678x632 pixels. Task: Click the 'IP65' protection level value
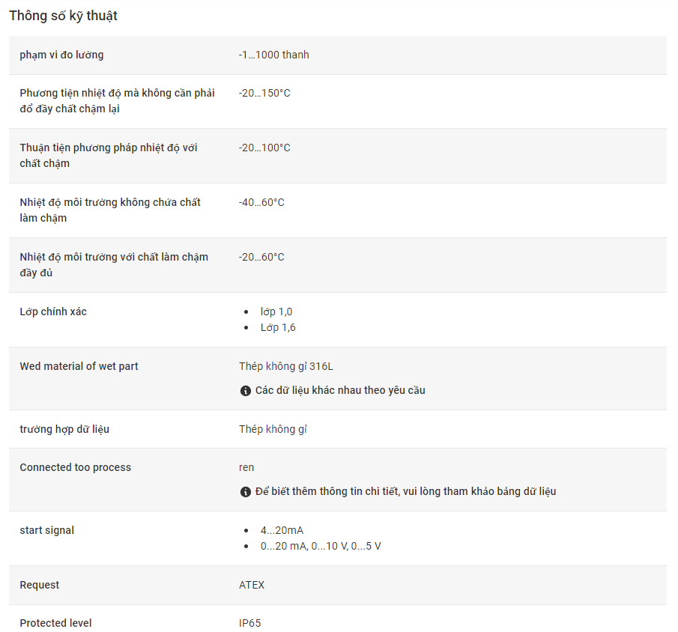(x=250, y=623)
